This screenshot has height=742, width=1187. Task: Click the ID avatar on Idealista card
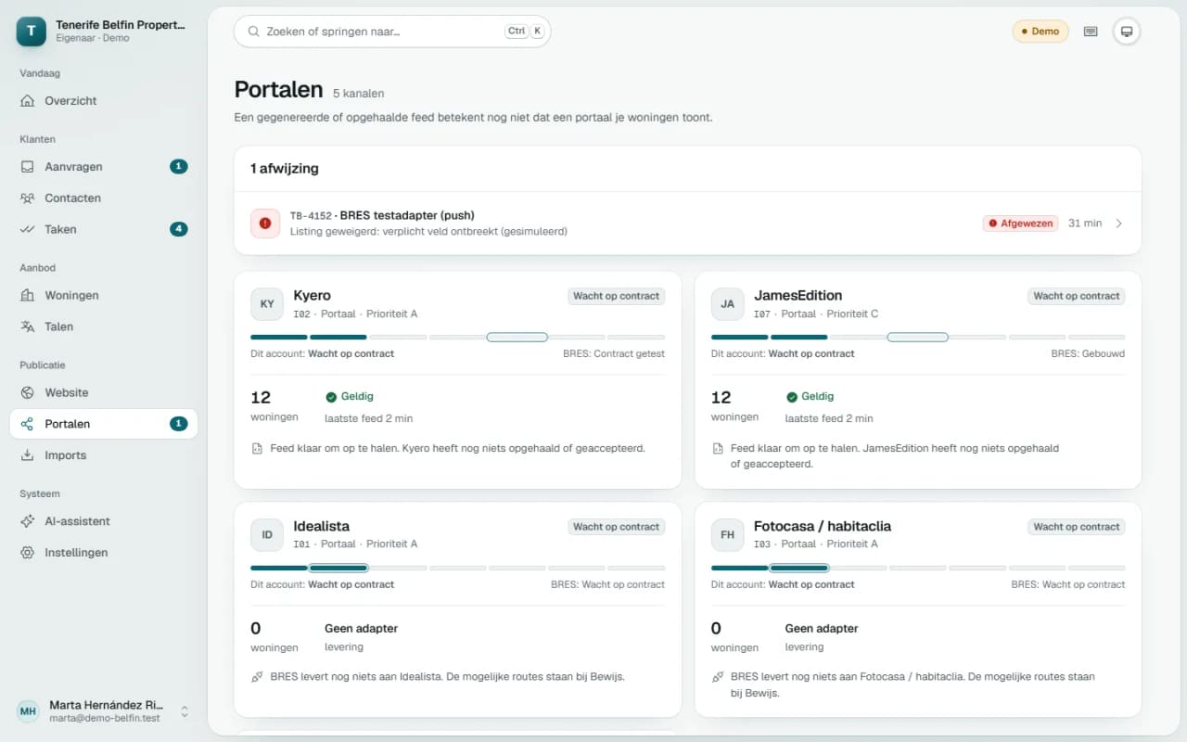pyautogui.click(x=267, y=534)
